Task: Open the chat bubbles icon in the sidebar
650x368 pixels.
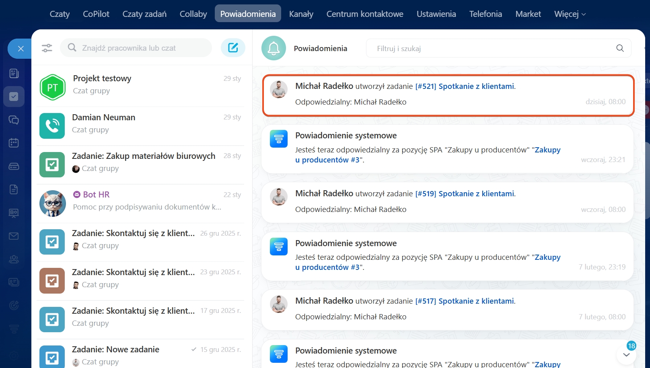Action: pyautogui.click(x=14, y=120)
